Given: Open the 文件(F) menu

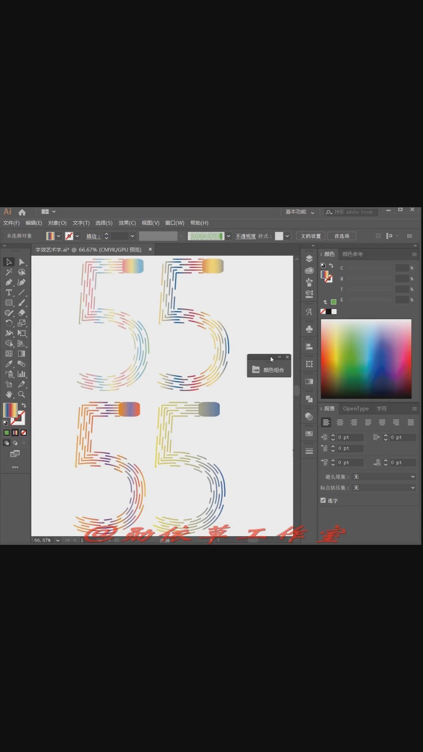Looking at the screenshot, I should [11, 223].
